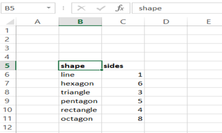This screenshot has height=133, width=222.
Task: Select column D header
Action: click(166, 22)
